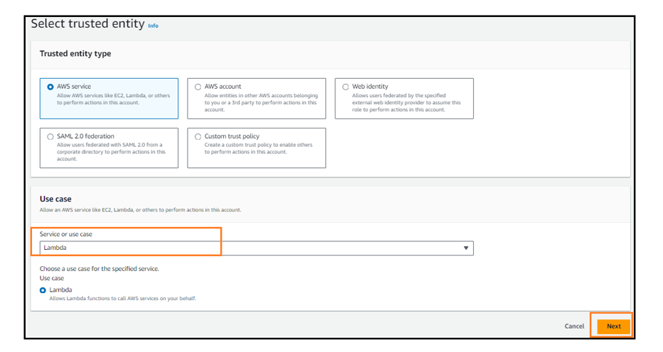
Task: Choose the AWS account radio option
Action: [198, 87]
